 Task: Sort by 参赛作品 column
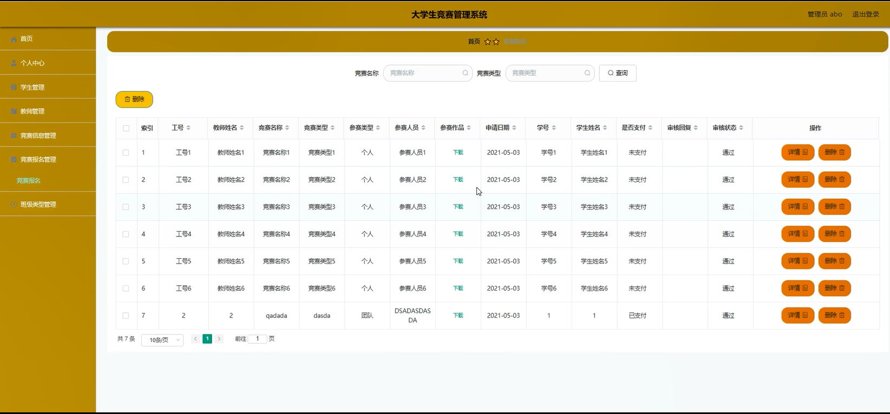pos(469,128)
